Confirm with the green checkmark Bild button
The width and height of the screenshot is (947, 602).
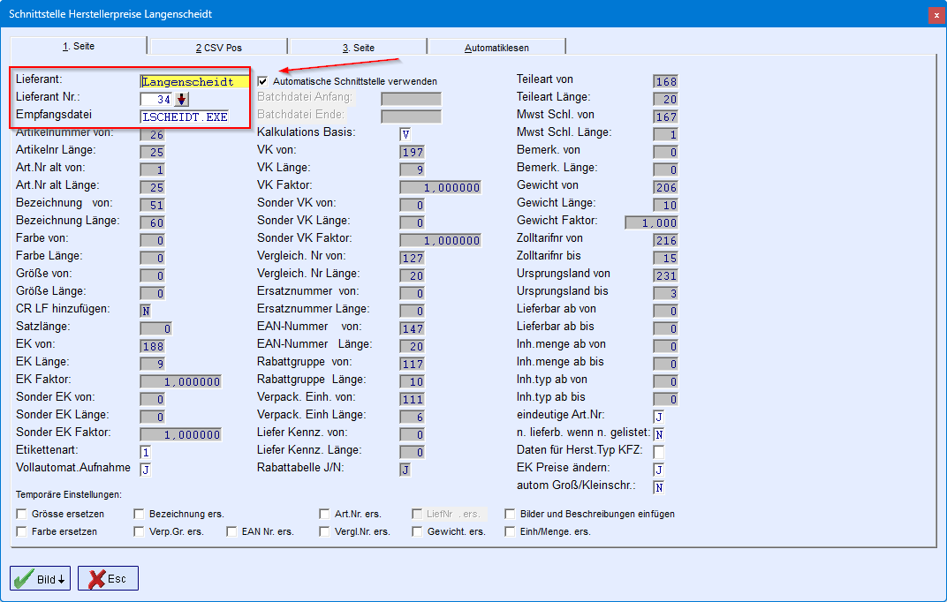40,578
